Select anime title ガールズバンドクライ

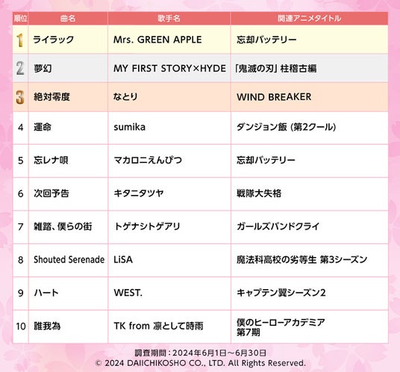coord(278,226)
